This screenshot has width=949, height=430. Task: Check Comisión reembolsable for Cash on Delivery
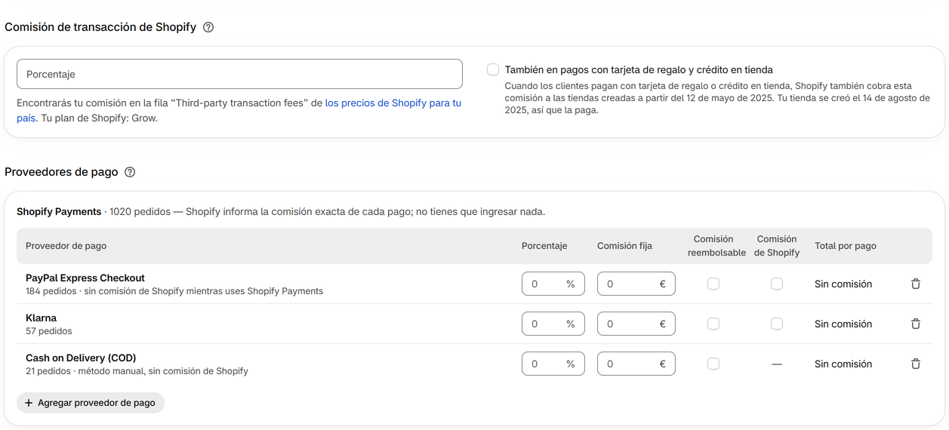tap(713, 364)
